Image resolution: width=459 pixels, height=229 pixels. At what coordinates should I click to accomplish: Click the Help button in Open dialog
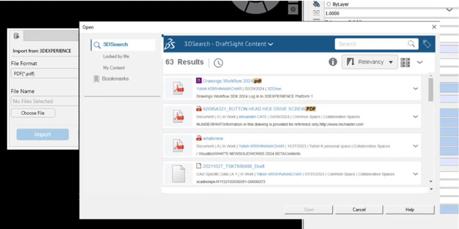click(410, 210)
